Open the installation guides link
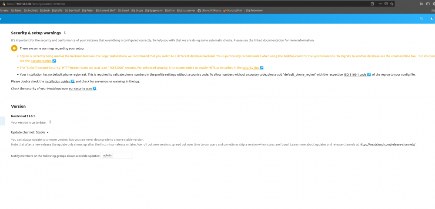This screenshot has height=209, width=435. click(59, 82)
